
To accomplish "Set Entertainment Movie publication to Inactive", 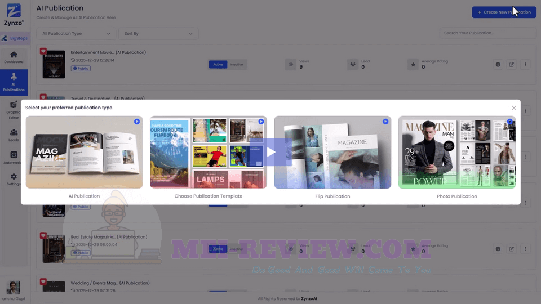I will tap(237, 64).
